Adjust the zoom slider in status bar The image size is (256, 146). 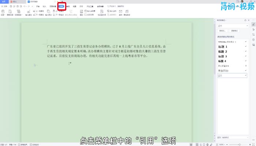(x=240, y=144)
